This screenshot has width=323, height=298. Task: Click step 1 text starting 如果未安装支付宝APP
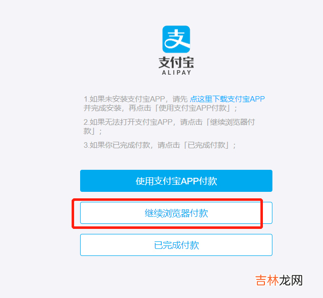tap(124, 99)
